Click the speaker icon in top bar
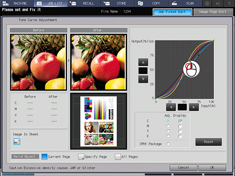235x176 pixels. tap(218, 3)
